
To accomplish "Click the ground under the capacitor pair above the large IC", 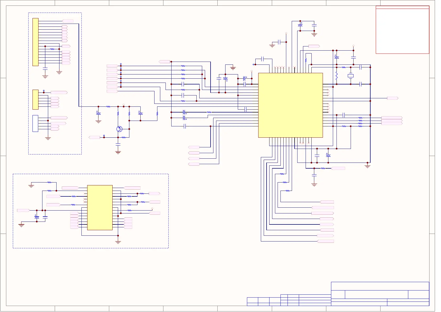I will [314, 35].
